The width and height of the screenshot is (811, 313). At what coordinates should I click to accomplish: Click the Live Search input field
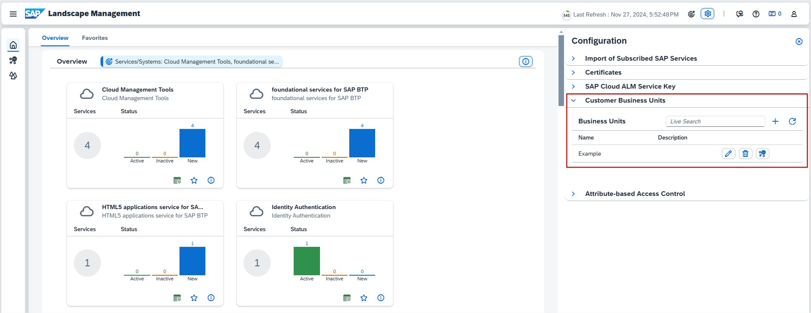[715, 121]
